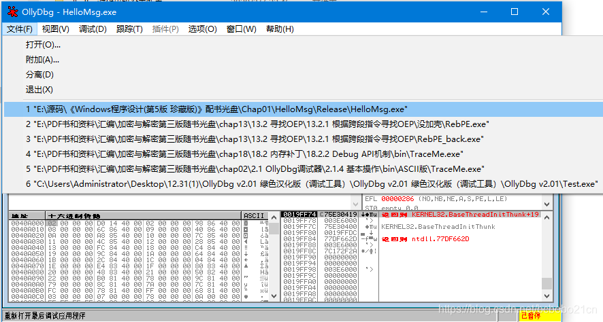Select dump address 0040A050
The image size is (603, 322).
tap(28, 253)
